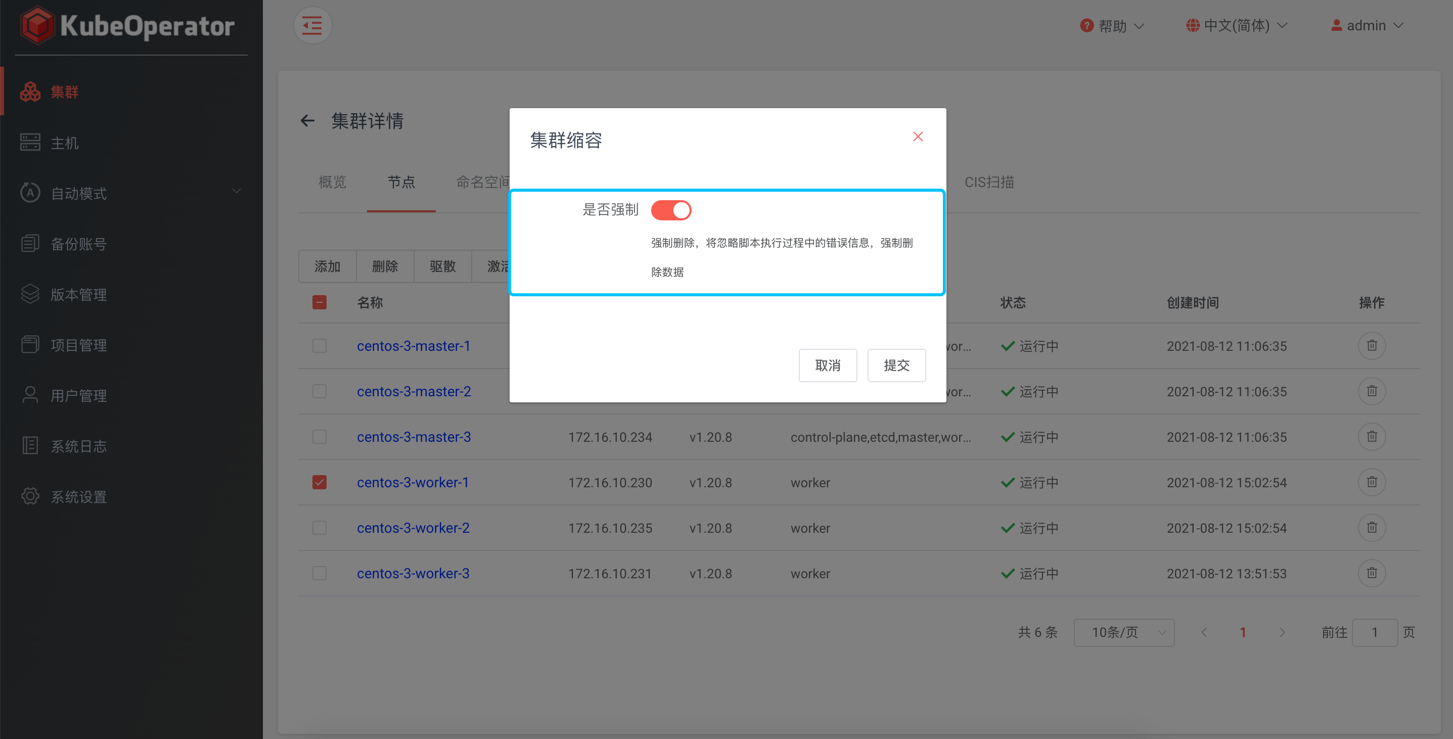Toggle the select-all checkbox in table header
Screen dimensions: 1453x739
pos(319,302)
